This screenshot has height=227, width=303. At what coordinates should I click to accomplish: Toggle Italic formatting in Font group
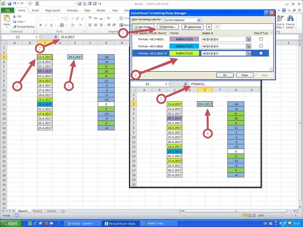[46, 25]
